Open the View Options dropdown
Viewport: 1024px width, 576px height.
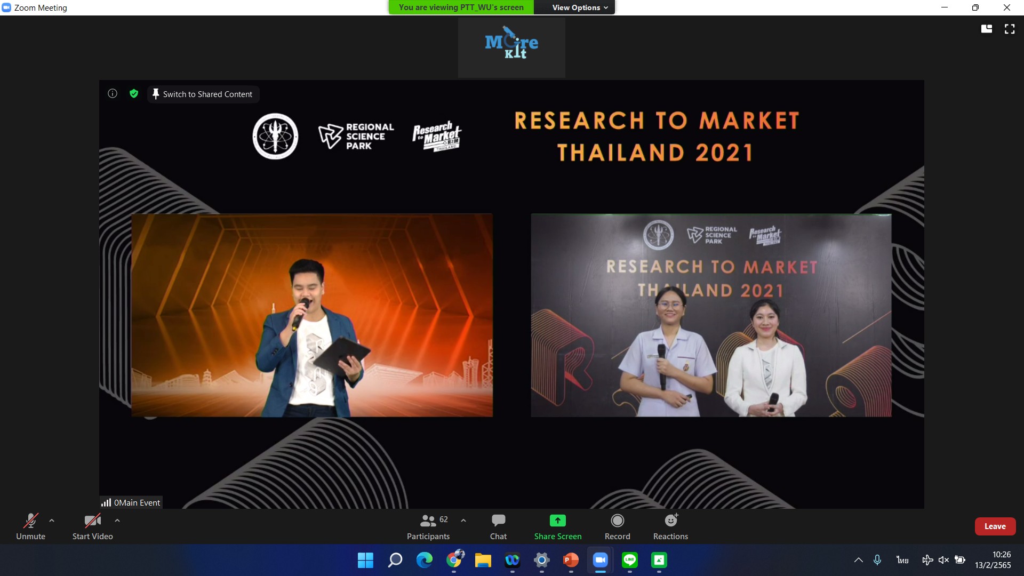point(580,7)
